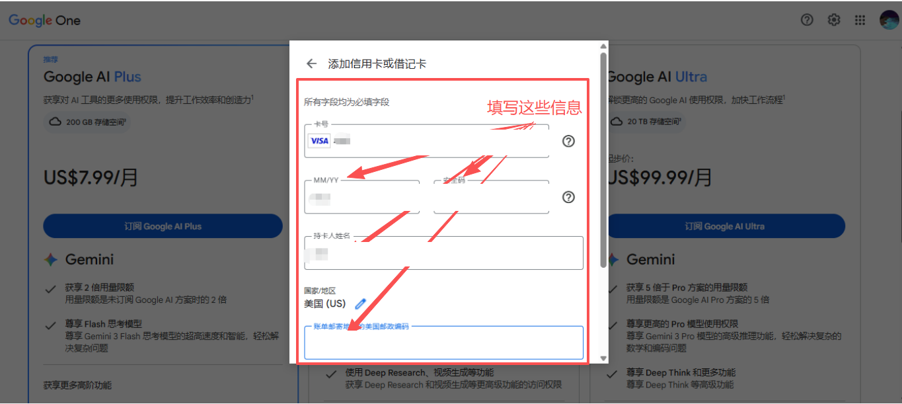
Task: Focus the cardholder name field
Action: [x=443, y=253]
